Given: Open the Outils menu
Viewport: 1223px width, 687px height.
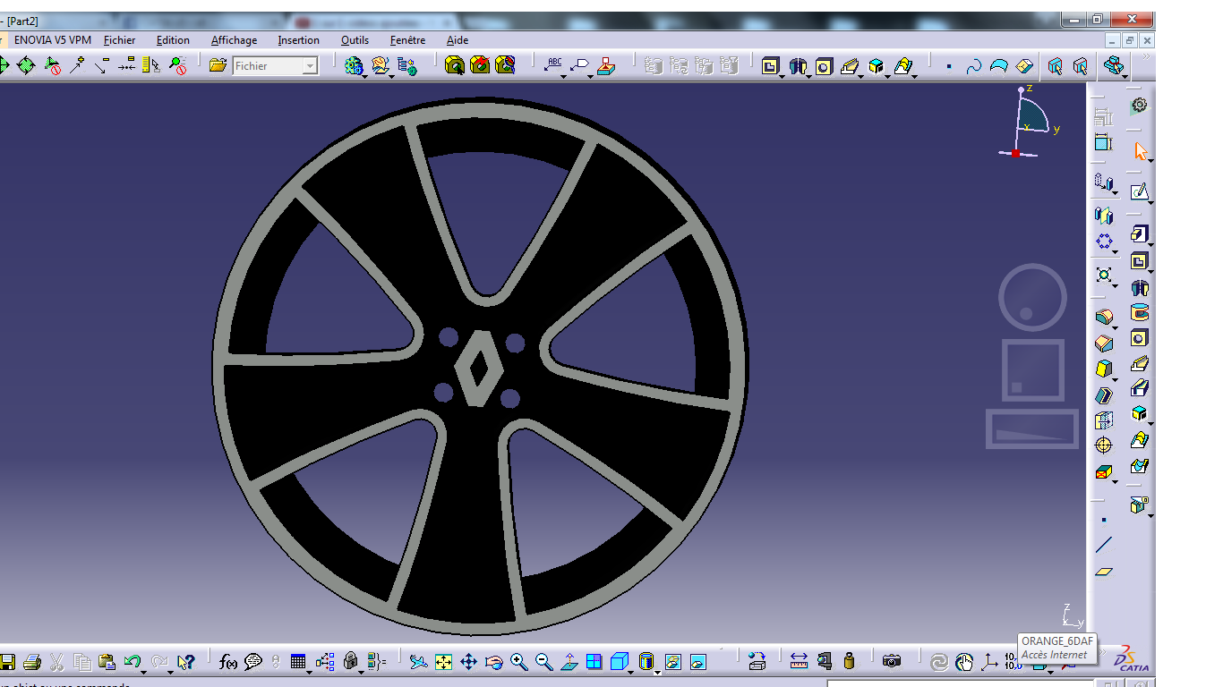Looking at the screenshot, I should [355, 40].
